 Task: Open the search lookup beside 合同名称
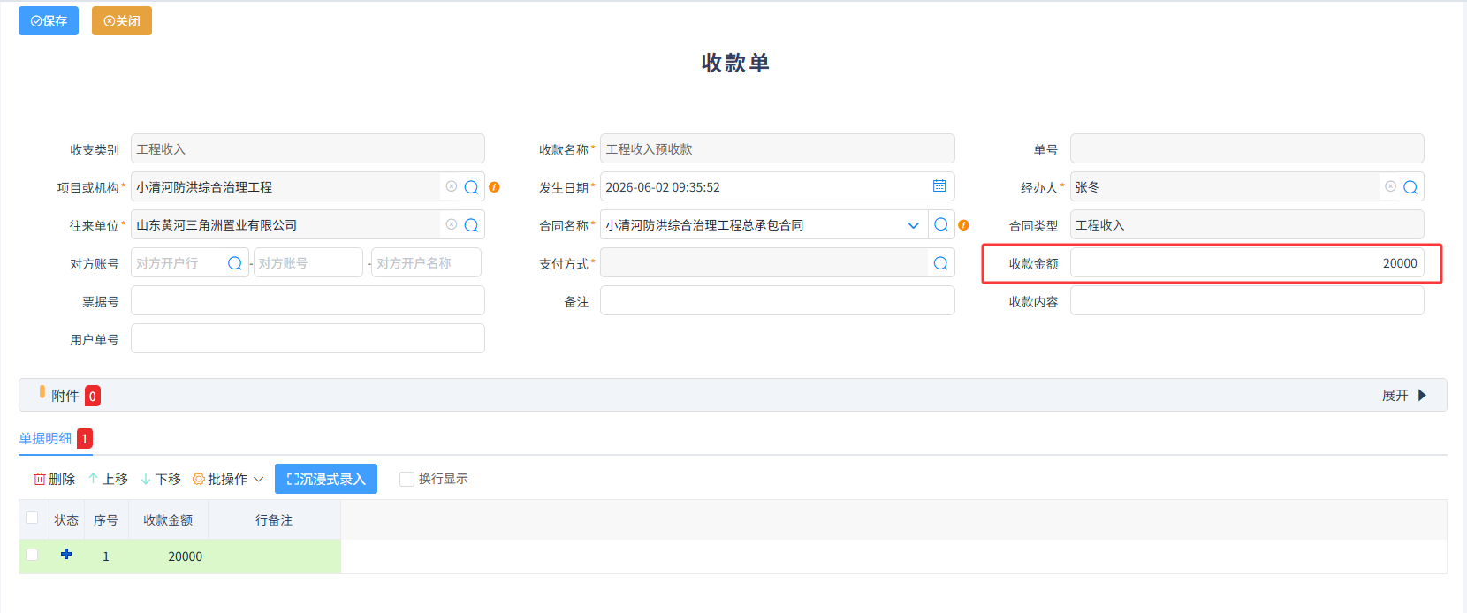[x=941, y=224]
